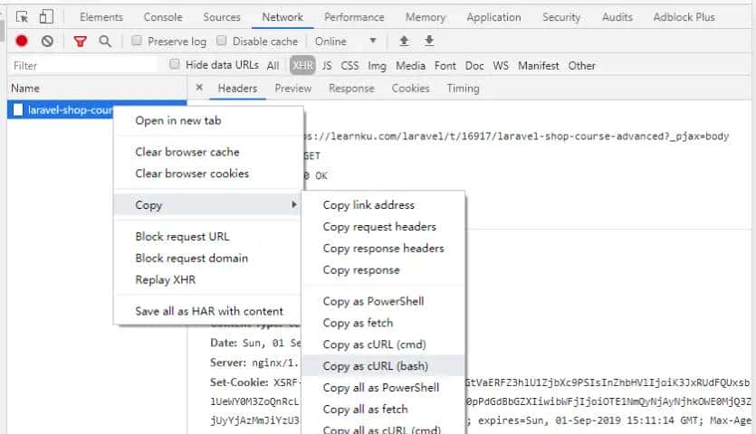Select Copy as cURL (cmd)
756x434 pixels.
[383, 344]
